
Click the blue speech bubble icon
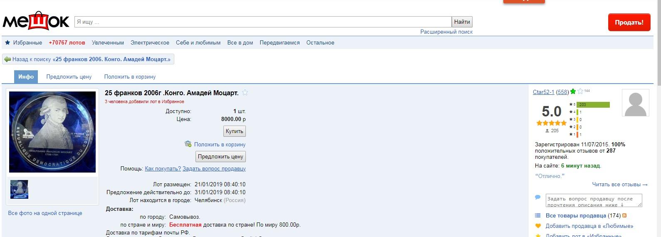click(x=538, y=197)
